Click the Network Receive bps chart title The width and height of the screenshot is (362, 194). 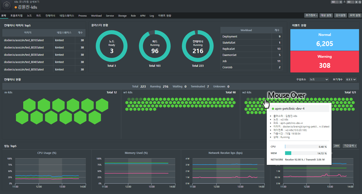pos(225,153)
